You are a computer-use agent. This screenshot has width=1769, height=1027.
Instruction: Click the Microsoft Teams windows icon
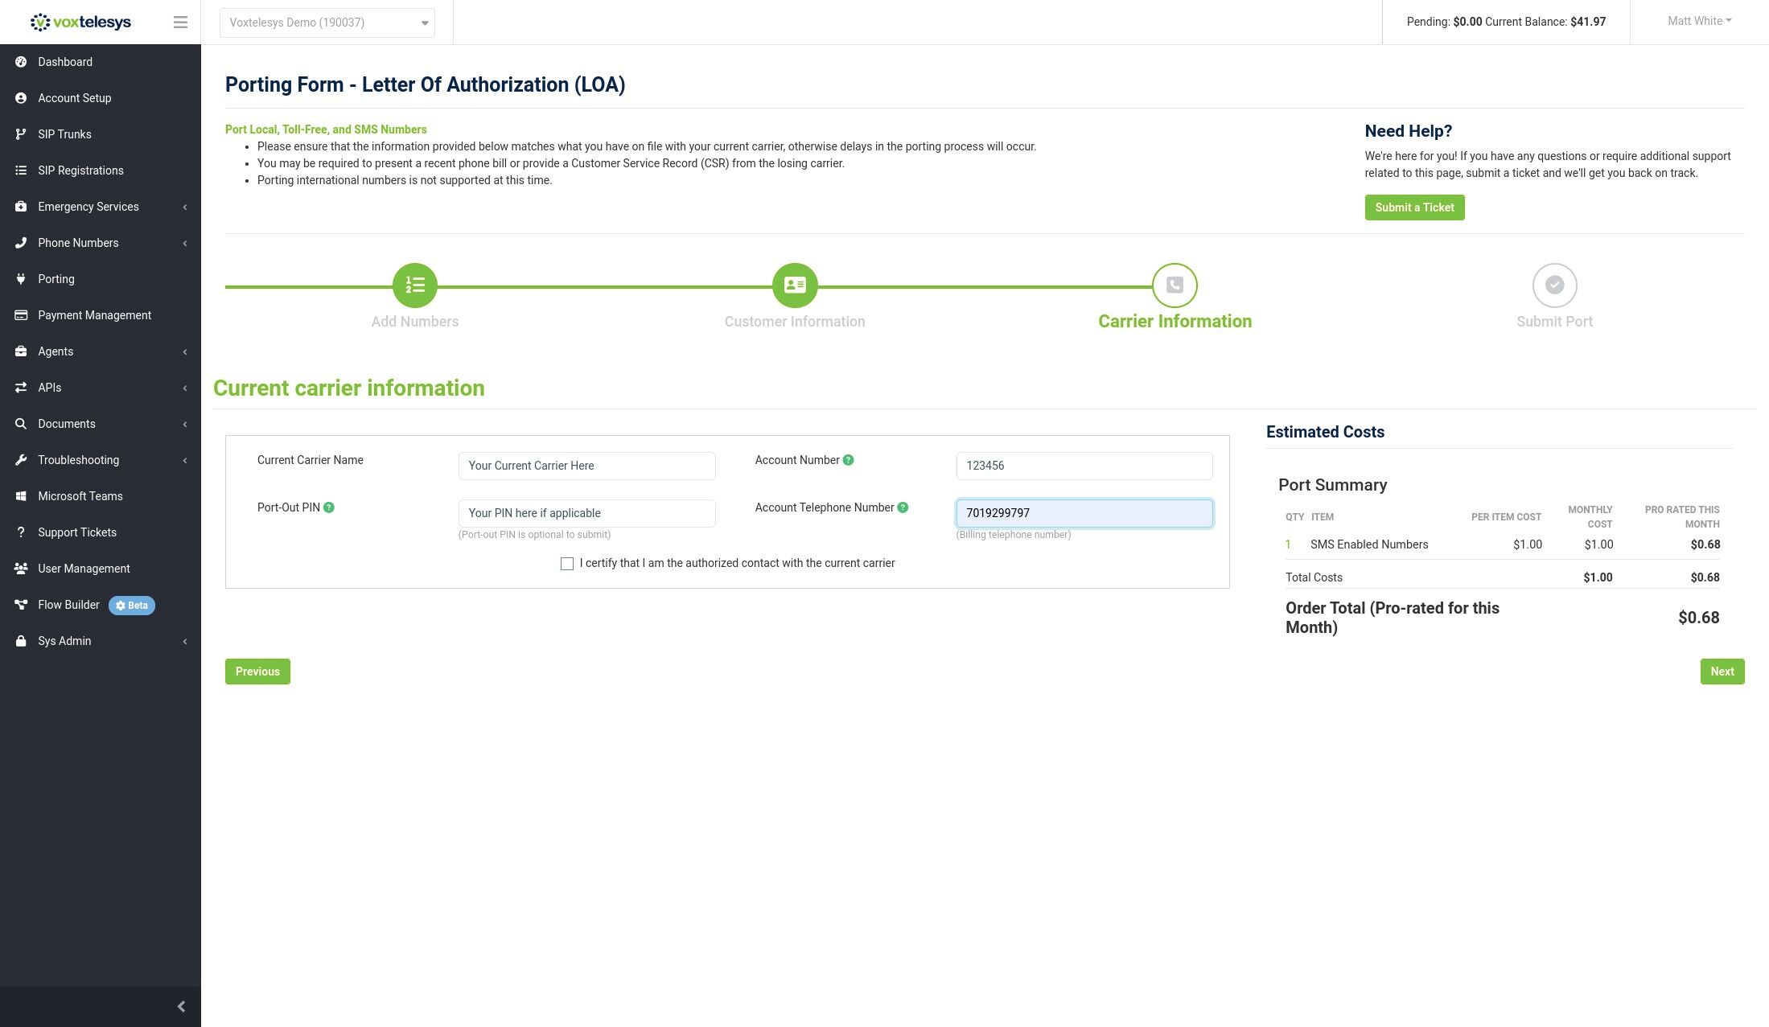(x=21, y=496)
